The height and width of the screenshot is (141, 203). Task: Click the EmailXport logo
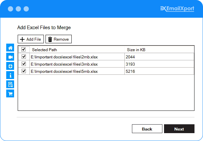coord(177,9)
